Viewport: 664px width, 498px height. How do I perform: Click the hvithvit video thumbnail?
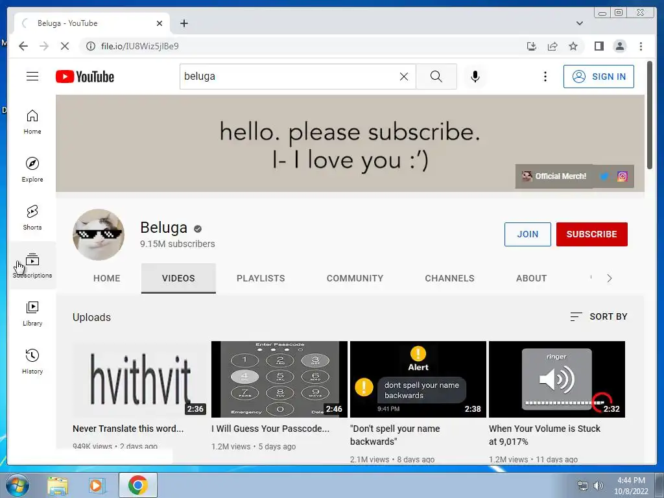[x=141, y=379]
